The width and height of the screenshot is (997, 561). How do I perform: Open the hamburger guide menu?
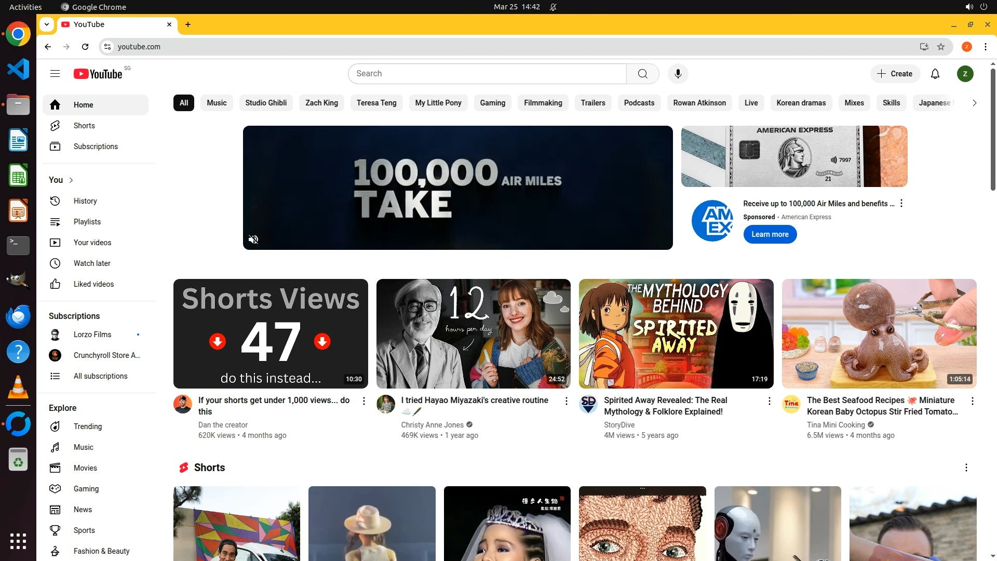[55, 74]
